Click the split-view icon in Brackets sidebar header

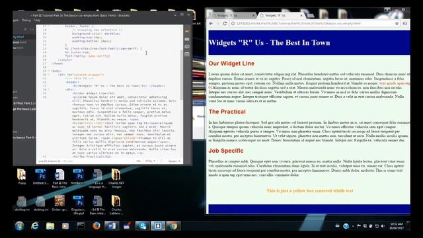coord(32,29)
